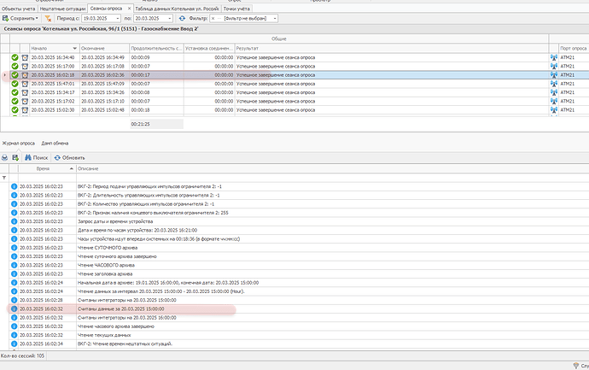The height and width of the screenshot is (370, 589).
Task: Switch to the Нештатные ситуации tab
Action: [x=62, y=9]
